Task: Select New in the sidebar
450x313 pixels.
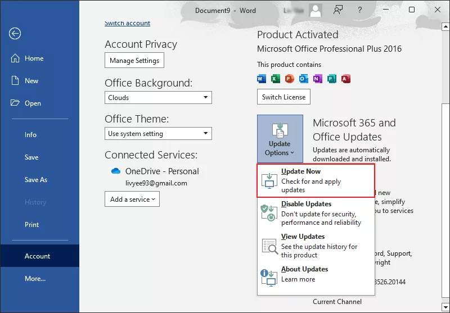Action: pos(39,81)
